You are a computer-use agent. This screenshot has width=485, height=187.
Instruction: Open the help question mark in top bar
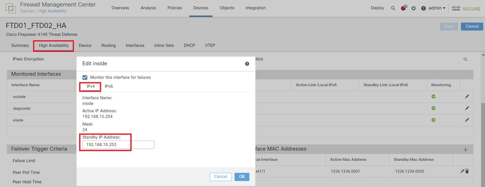point(423,8)
